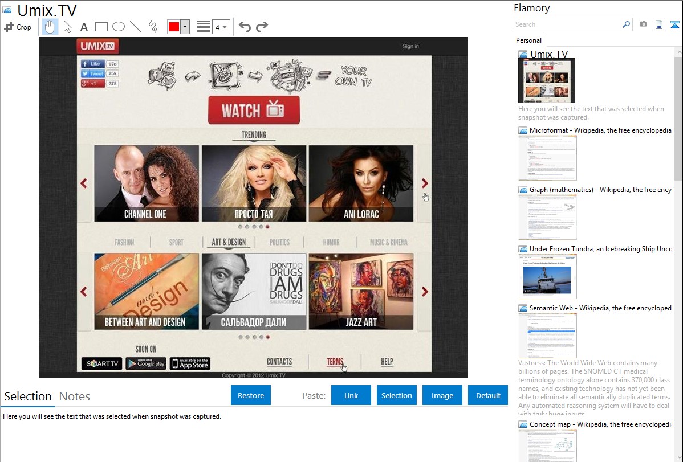The height and width of the screenshot is (462, 683).
Task: Open the Umix.TV snapshot thumbnail
Action: (x=547, y=80)
